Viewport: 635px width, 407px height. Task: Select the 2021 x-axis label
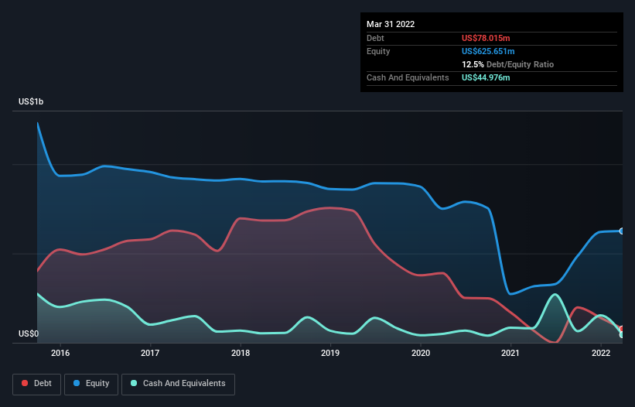pos(510,353)
